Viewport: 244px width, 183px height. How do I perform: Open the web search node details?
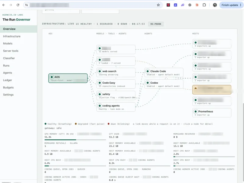116,73
